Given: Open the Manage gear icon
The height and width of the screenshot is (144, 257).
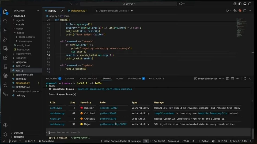Looking at the screenshot, I should (x=5, y=135).
